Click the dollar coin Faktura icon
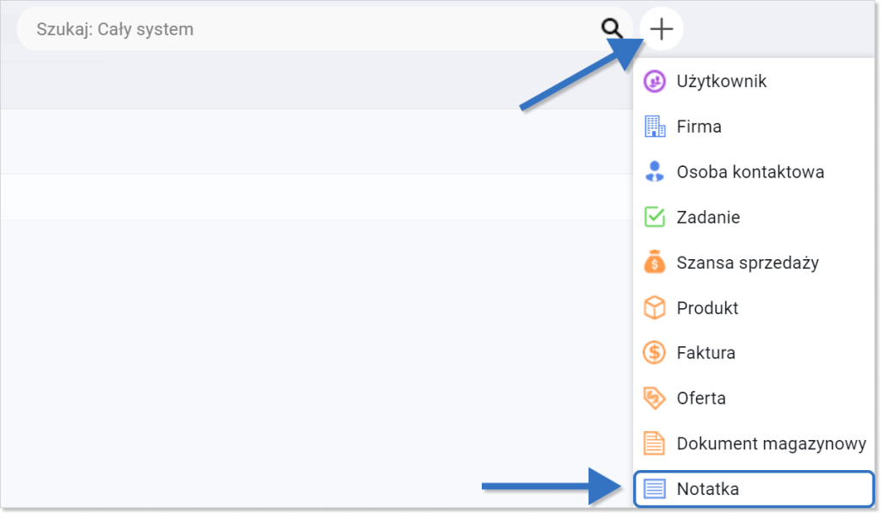The image size is (881, 514). click(655, 353)
